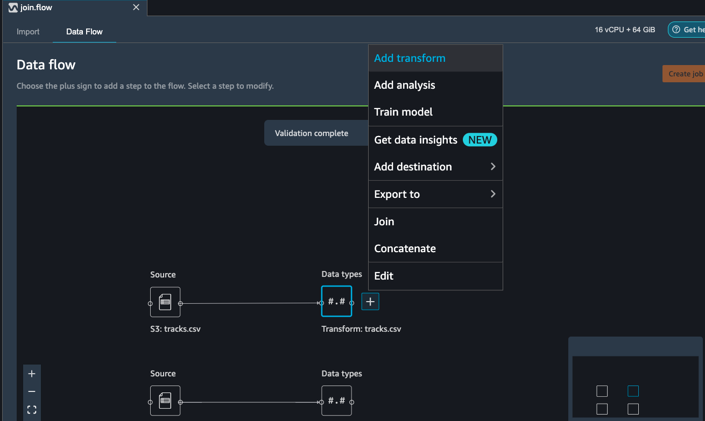
Task: Switch to the Data Flow tab
Action: tap(84, 32)
